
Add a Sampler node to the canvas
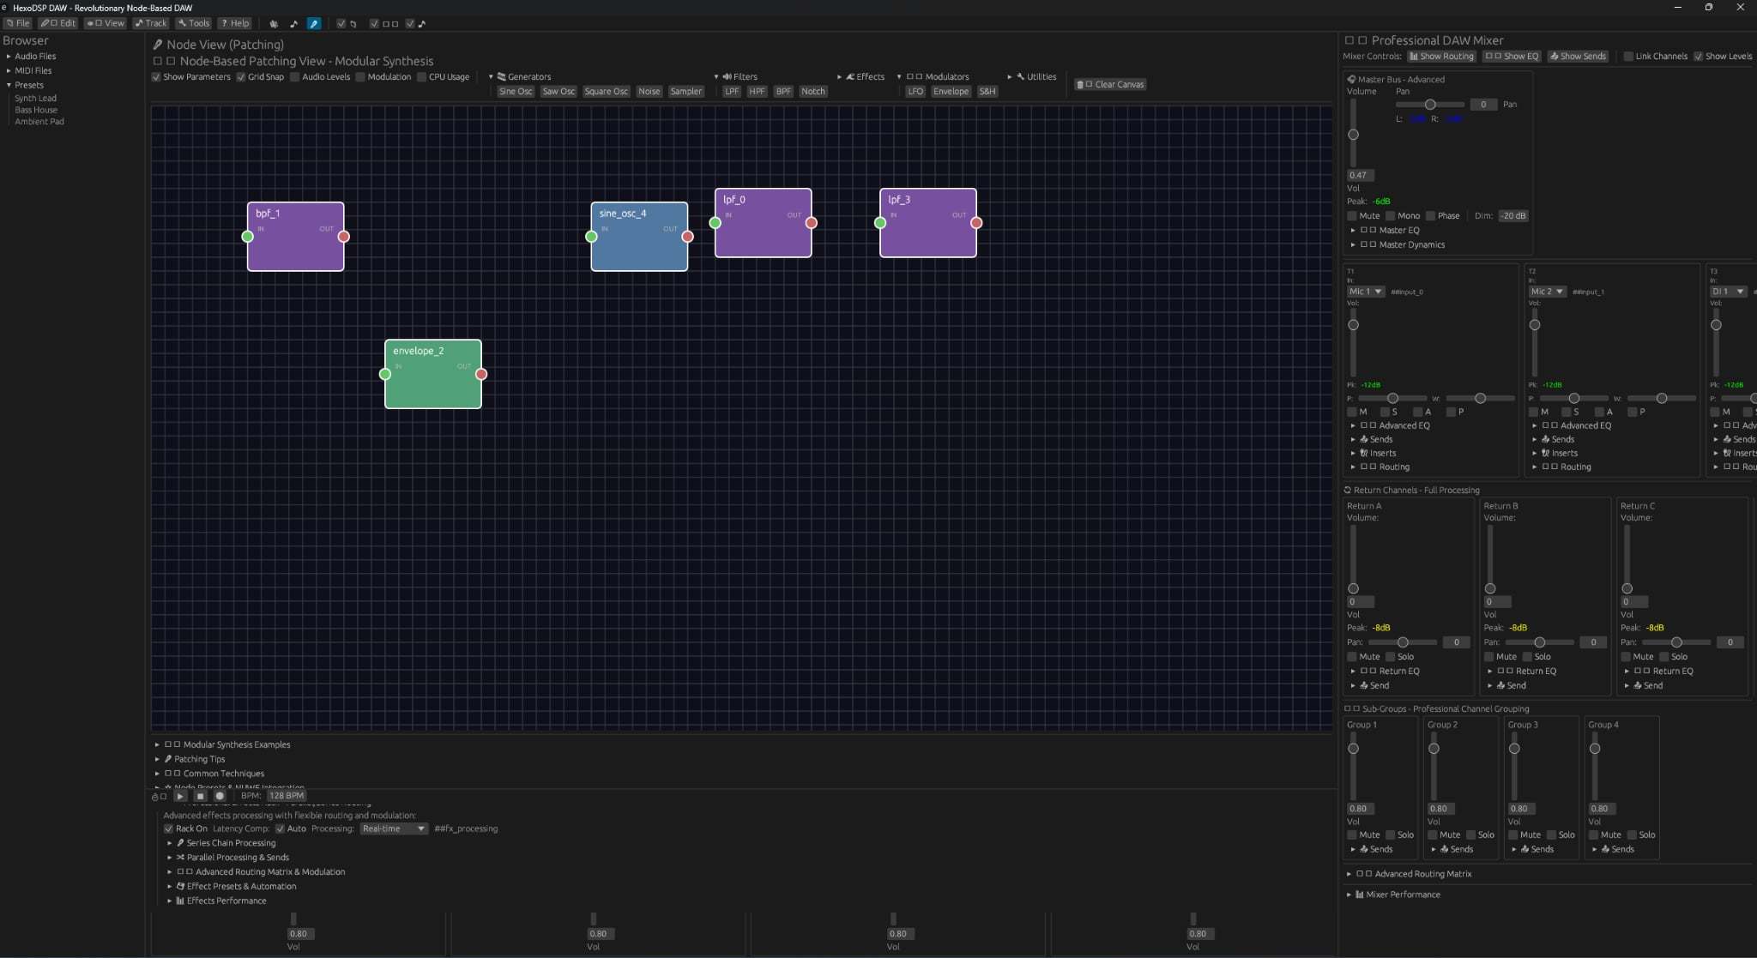(686, 91)
